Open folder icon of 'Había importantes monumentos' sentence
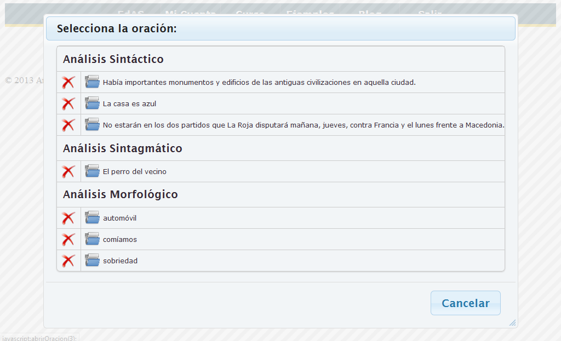The image size is (561, 341). pyautogui.click(x=92, y=82)
